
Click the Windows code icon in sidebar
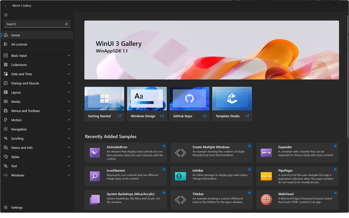[x=6, y=175]
